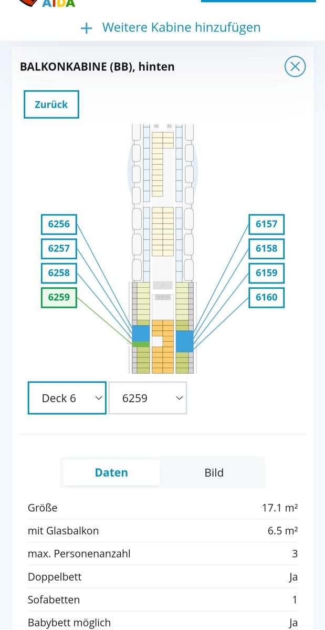Click the green highlighted cabin on deck plan
325x630 pixels.
141,344
